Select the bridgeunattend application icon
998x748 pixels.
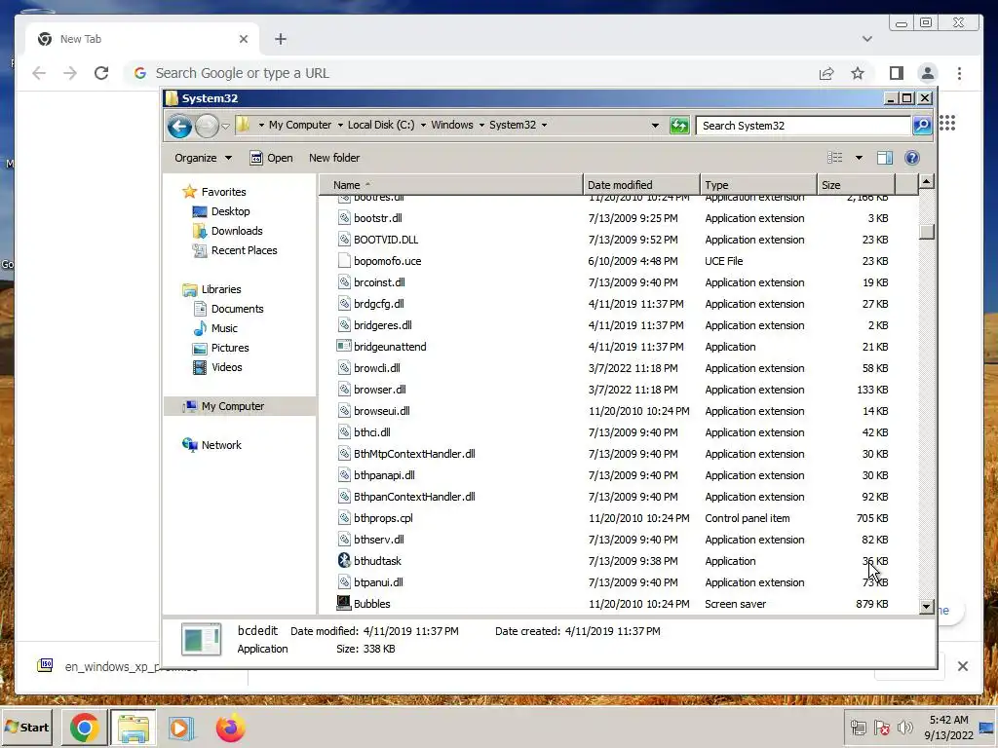click(344, 346)
